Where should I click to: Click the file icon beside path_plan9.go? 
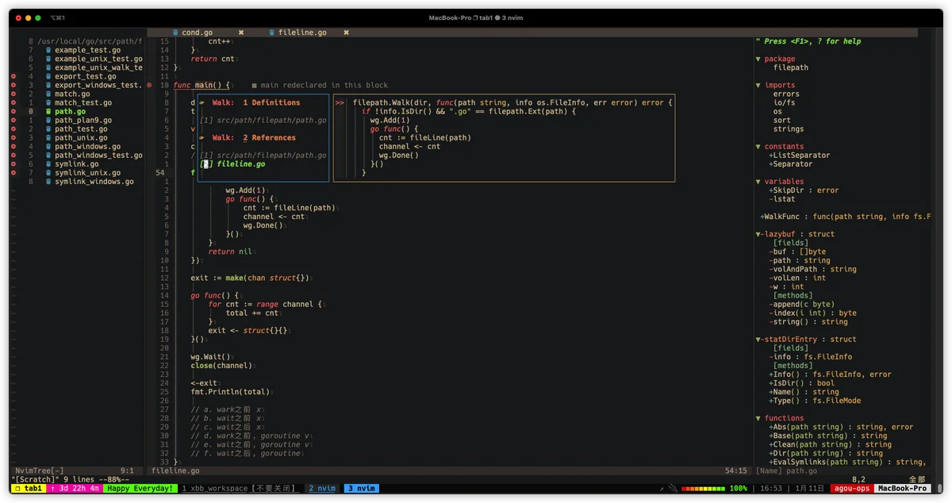click(x=48, y=120)
